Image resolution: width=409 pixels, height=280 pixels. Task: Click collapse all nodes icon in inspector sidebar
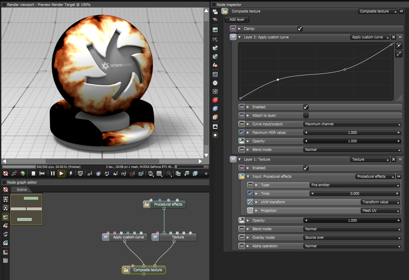[x=215, y=20]
